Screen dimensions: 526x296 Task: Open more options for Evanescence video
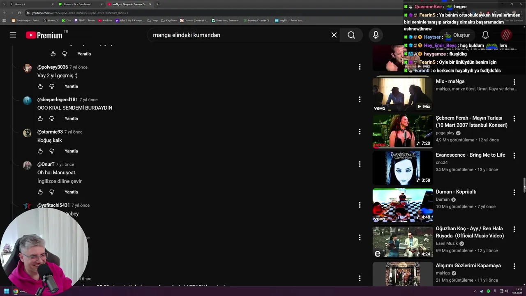point(514,156)
